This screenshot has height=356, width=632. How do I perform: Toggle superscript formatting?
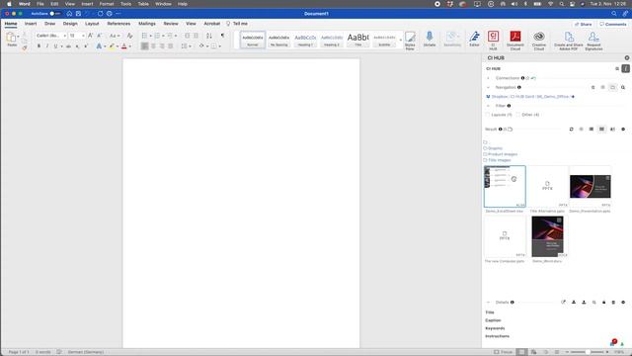[x=86, y=46]
